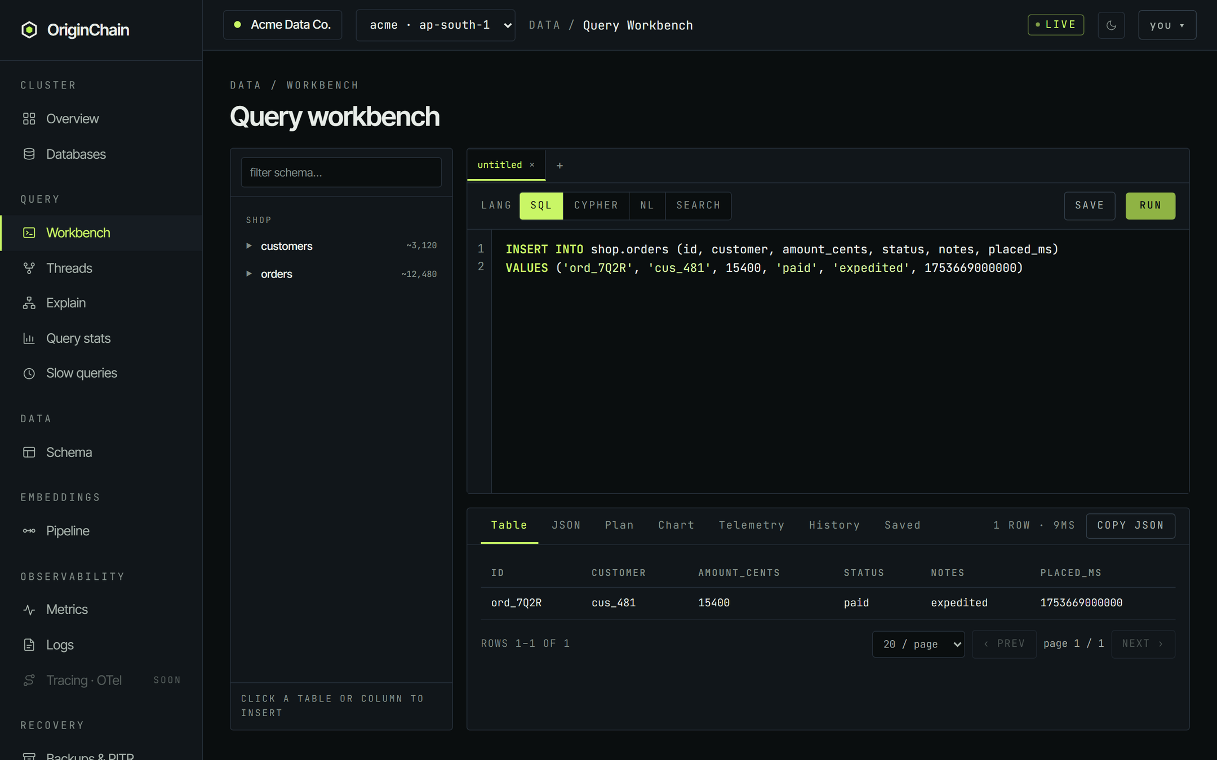Switch to the Chart results tab

point(676,525)
